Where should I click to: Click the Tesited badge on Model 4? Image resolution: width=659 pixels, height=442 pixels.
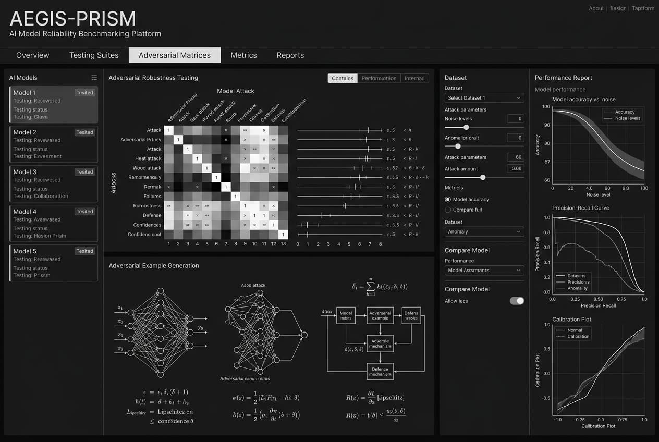pos(84,212)
